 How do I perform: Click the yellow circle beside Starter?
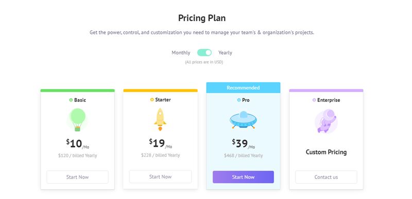point(152,100)
